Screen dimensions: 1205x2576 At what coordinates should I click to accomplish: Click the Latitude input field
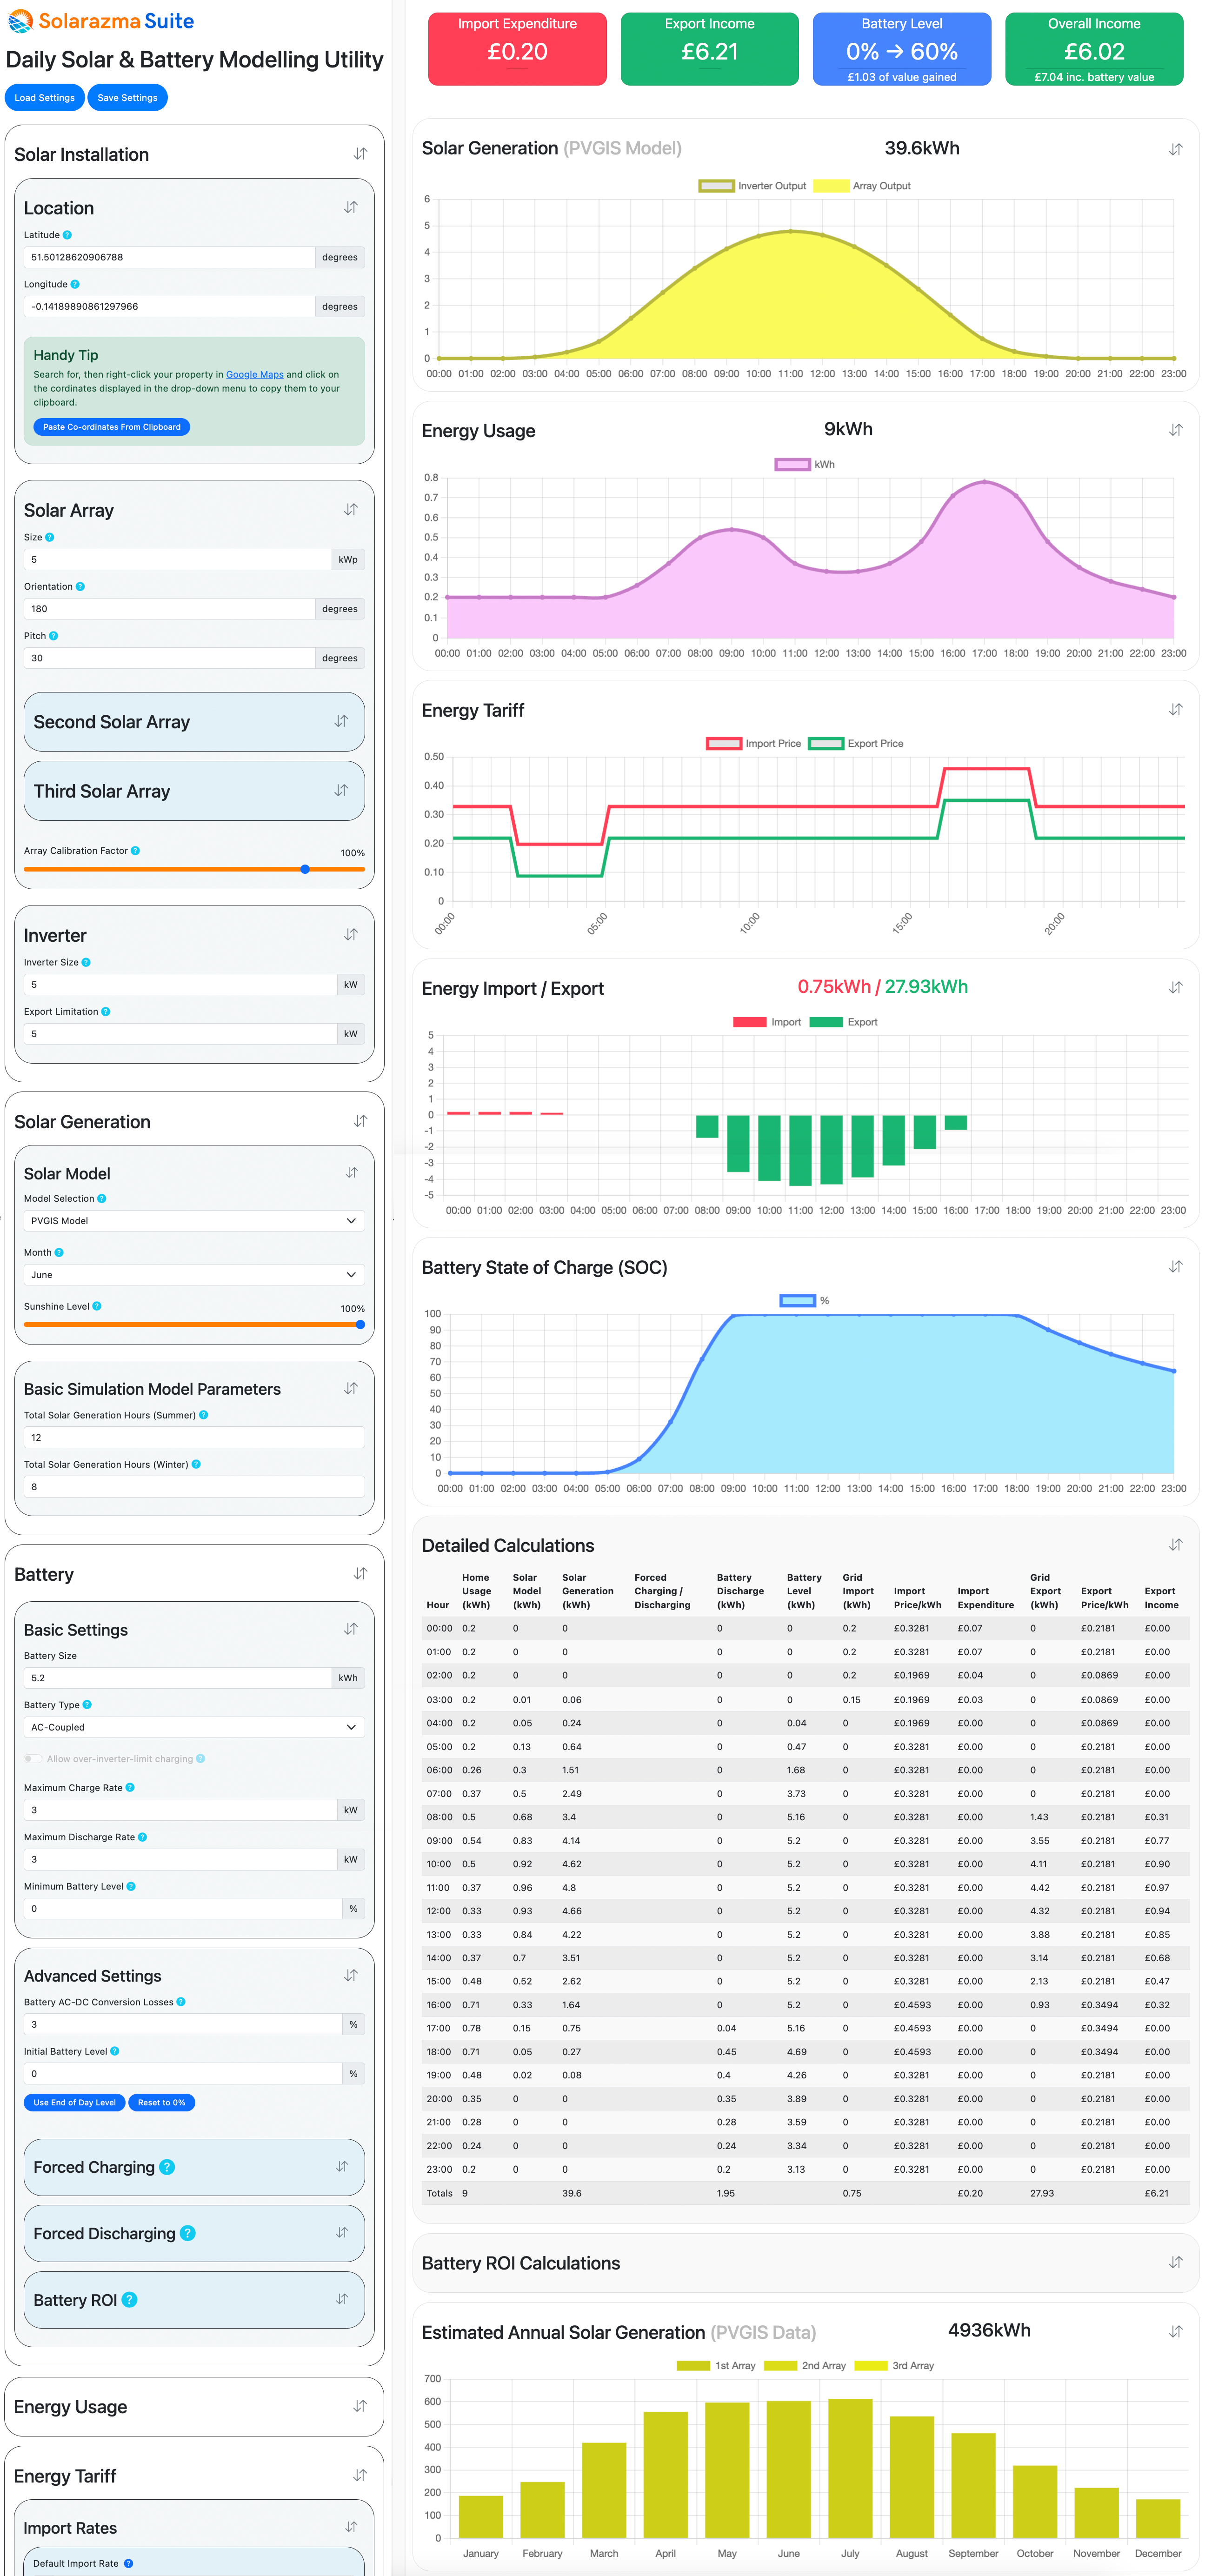click(169, 257)
